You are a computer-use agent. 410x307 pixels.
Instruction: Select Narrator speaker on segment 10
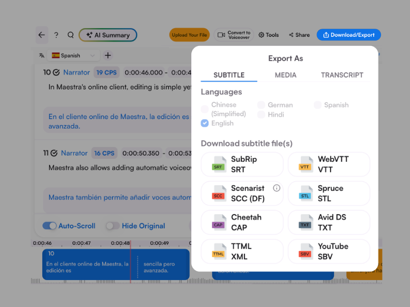pyautogui.click(x=77, y=72)
